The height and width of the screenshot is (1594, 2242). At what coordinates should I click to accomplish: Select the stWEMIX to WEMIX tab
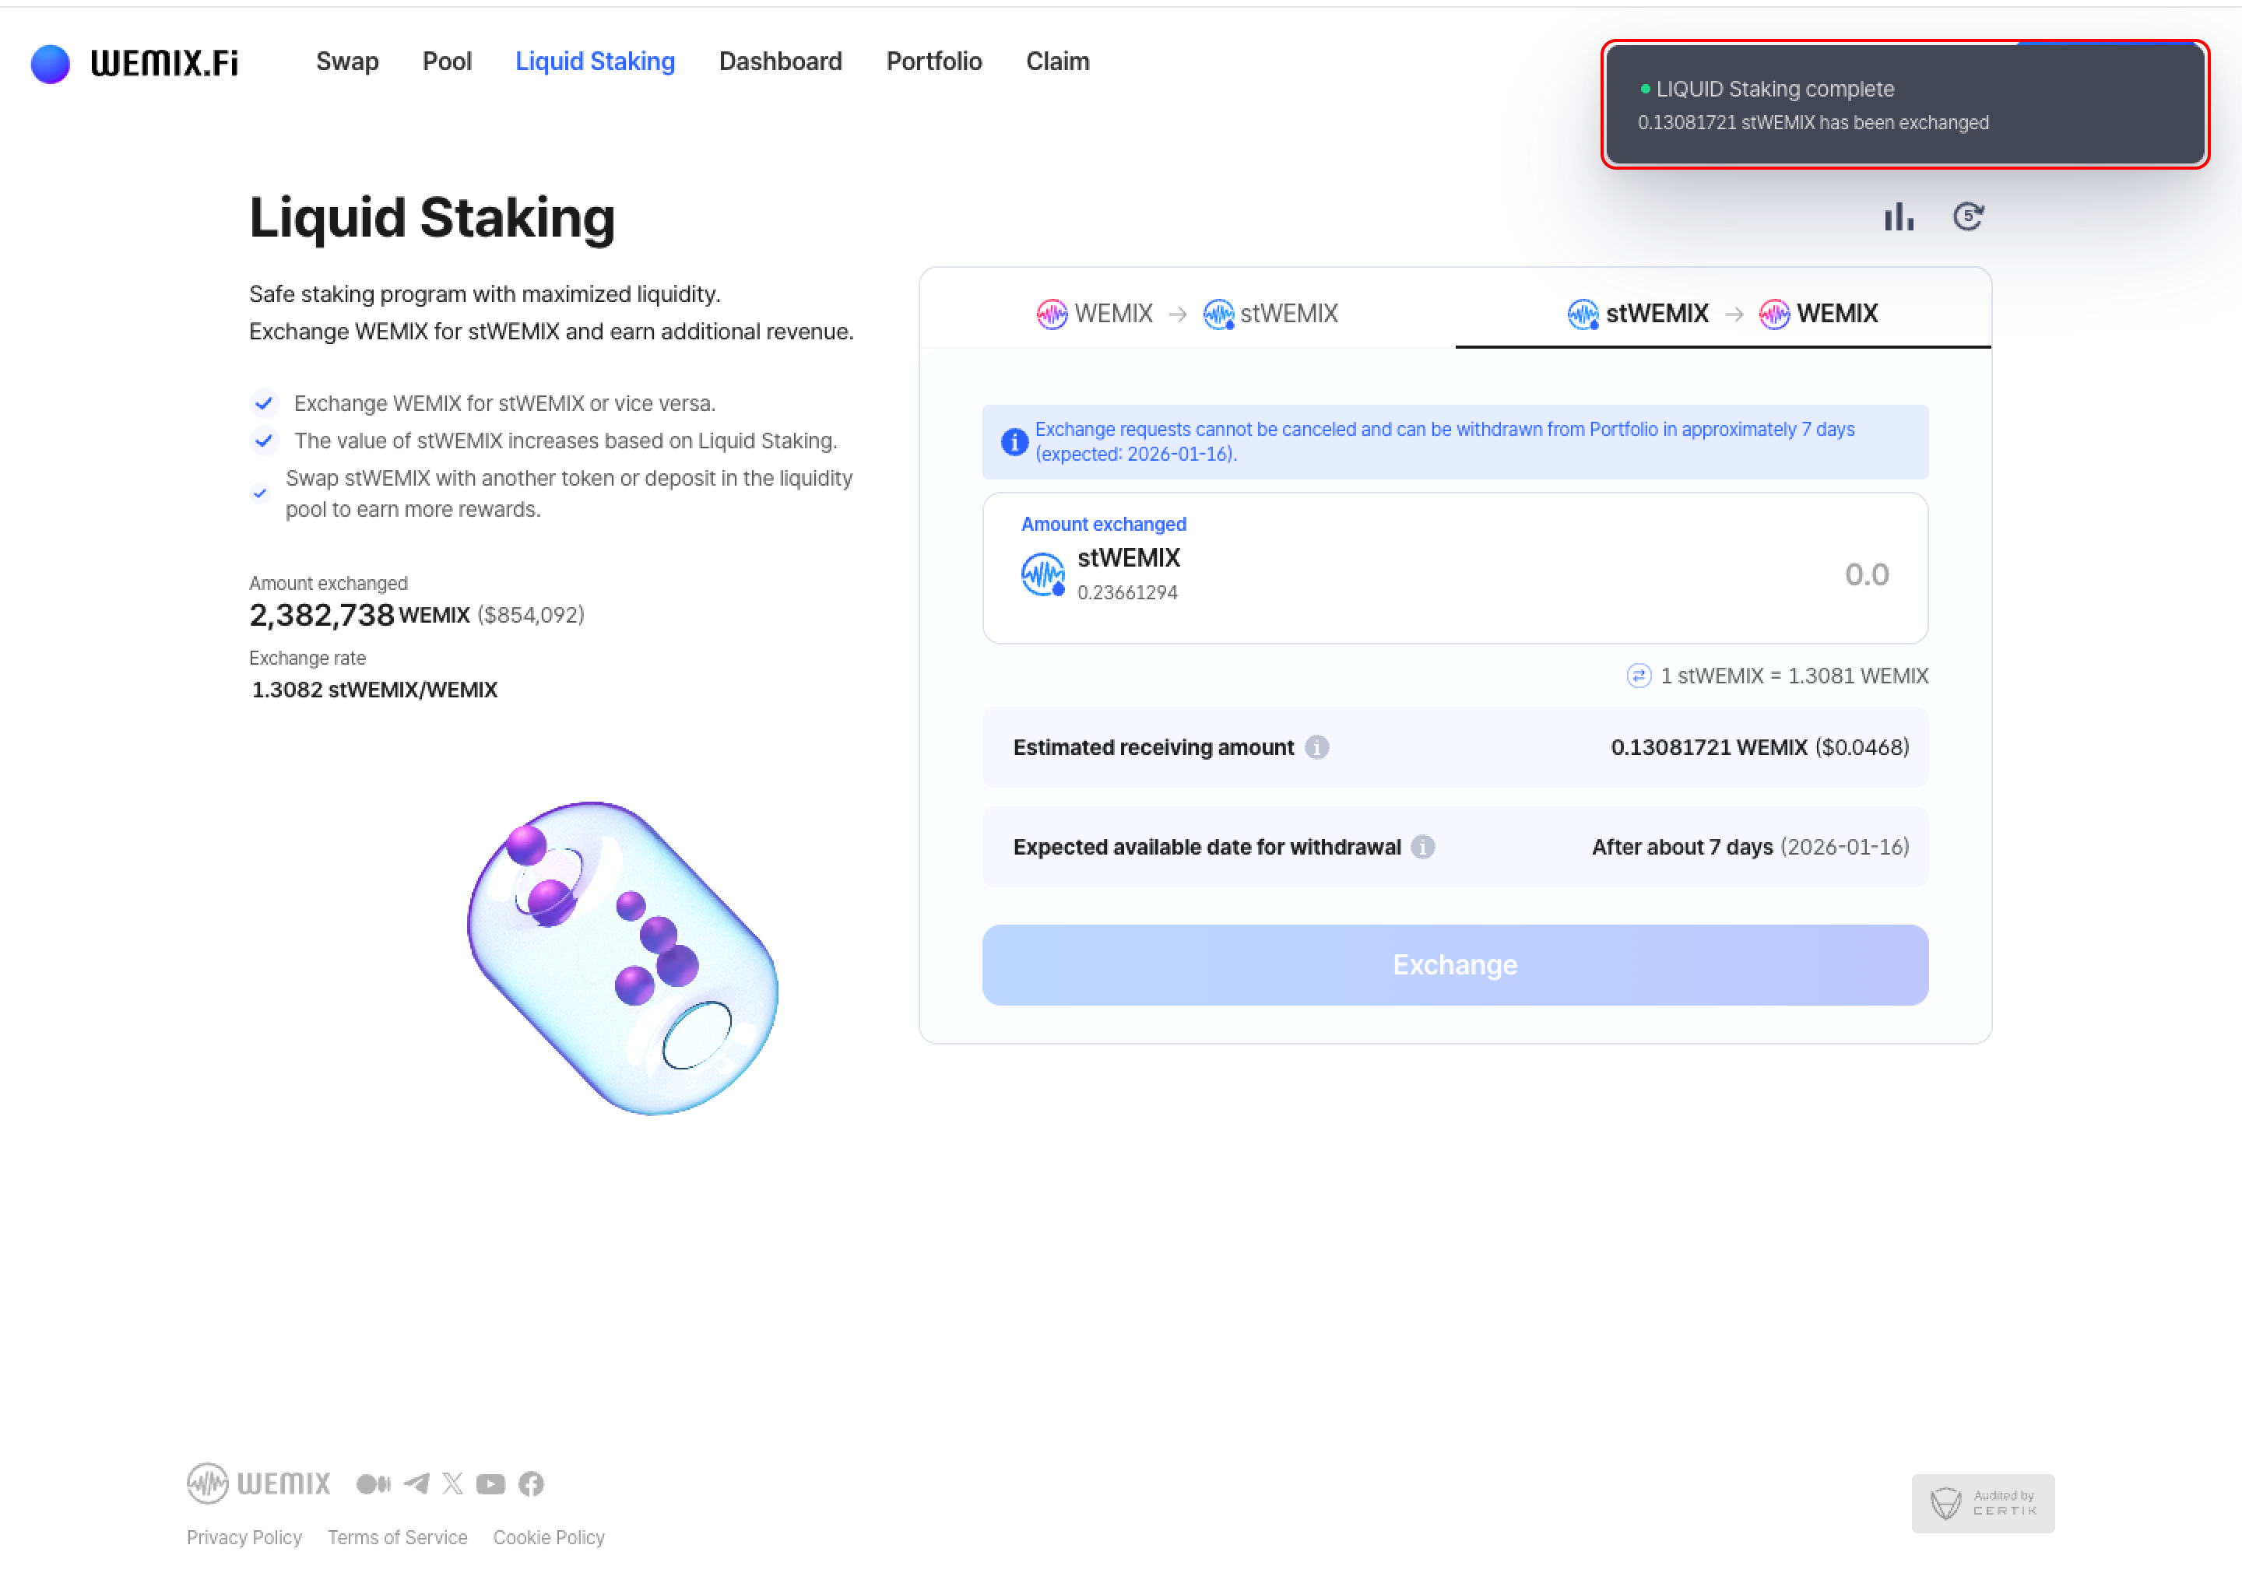click(1722, 314)
